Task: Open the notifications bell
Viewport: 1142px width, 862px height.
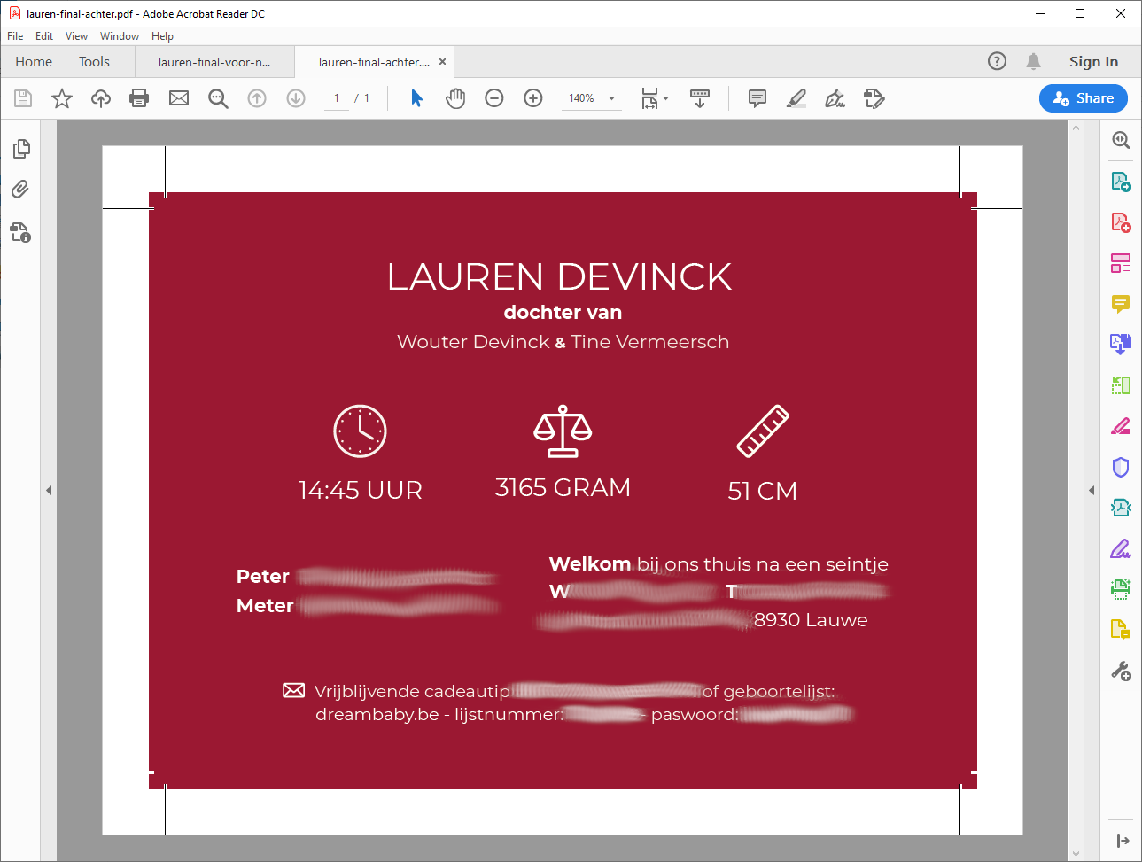Action: (1033, 61)
